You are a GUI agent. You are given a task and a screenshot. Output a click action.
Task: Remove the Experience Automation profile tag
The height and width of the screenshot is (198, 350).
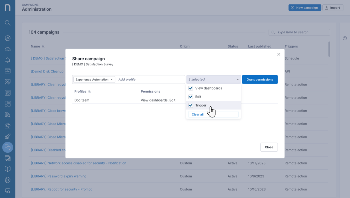coord(112,79)
